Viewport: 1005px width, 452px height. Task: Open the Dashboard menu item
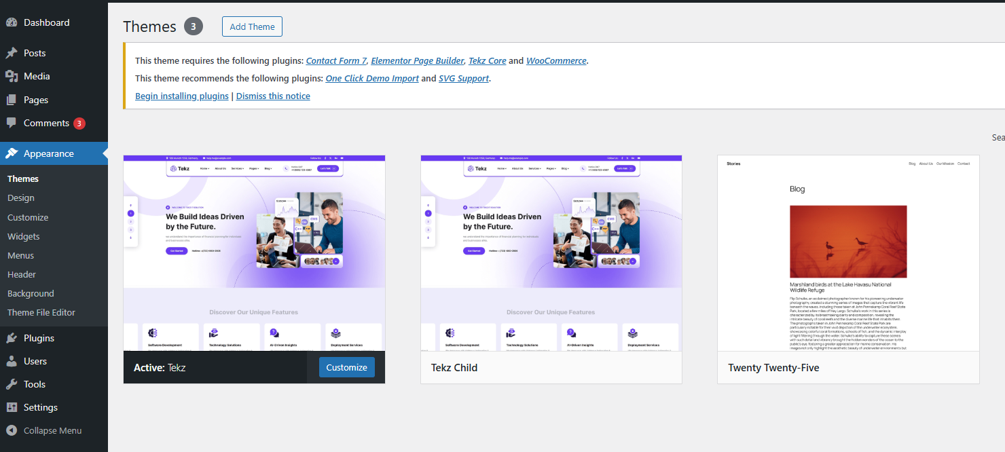(x=54, y=22)
